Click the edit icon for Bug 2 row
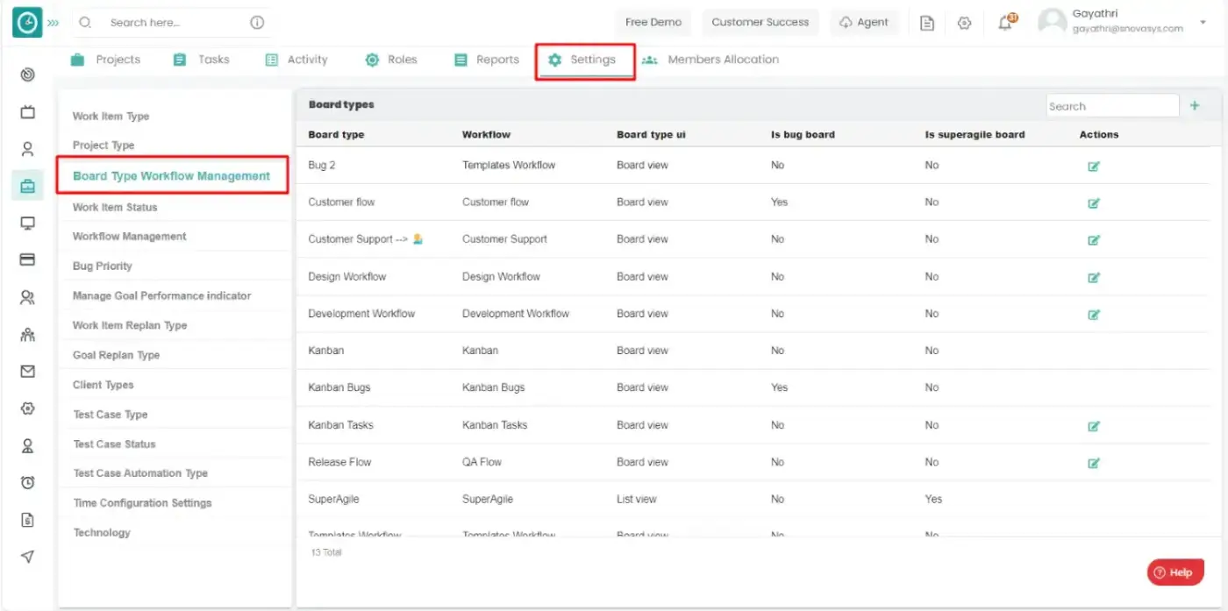Image resolution: width=1228 pixels, height=611 pixels. tap(1093, 166)
